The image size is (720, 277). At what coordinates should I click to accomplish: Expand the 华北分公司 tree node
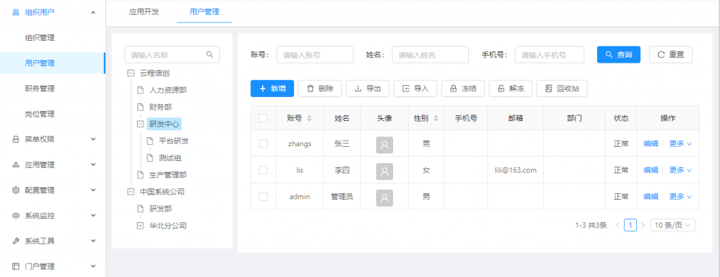(x=141, y=226)
